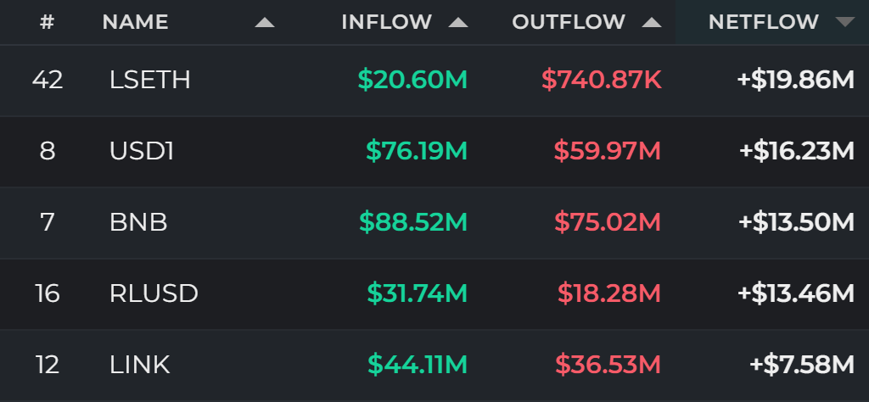Open the LSETH token row
Screen dimensions: 869x402
click(434, 81)
